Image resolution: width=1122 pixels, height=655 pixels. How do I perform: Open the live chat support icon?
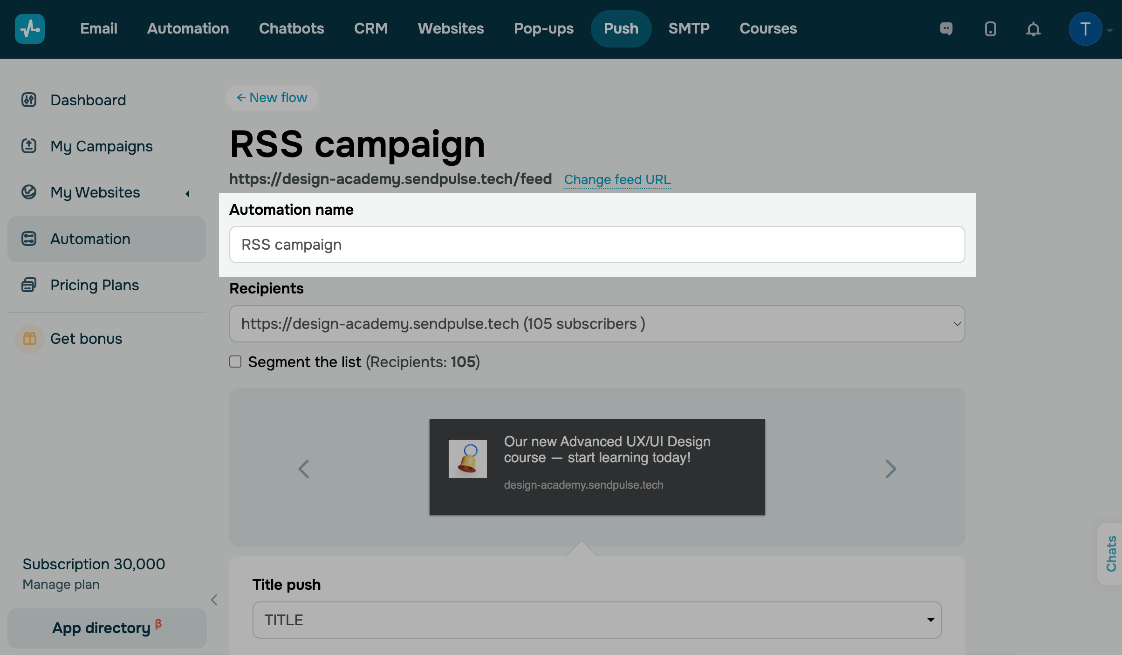946,29
